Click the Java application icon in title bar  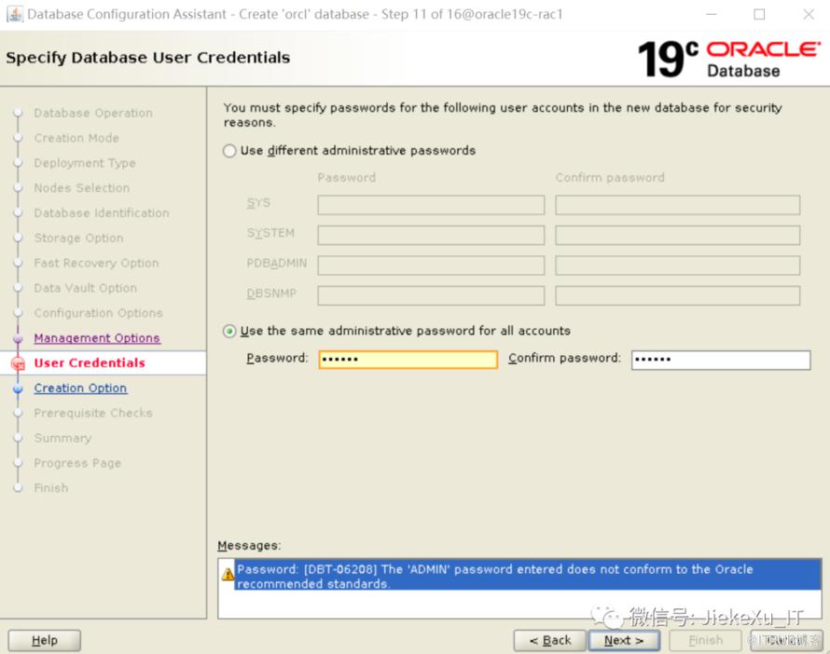(14, 14)
